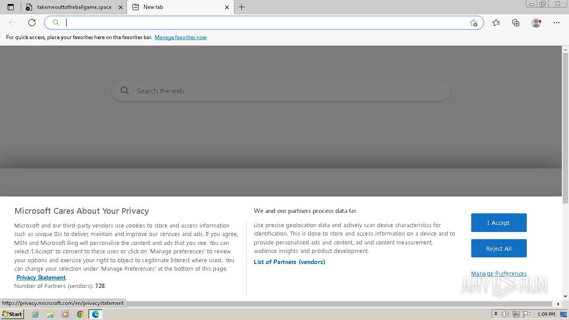Open the Collections icon
Viewport: 569px width, 320px height.
(516, 23)
